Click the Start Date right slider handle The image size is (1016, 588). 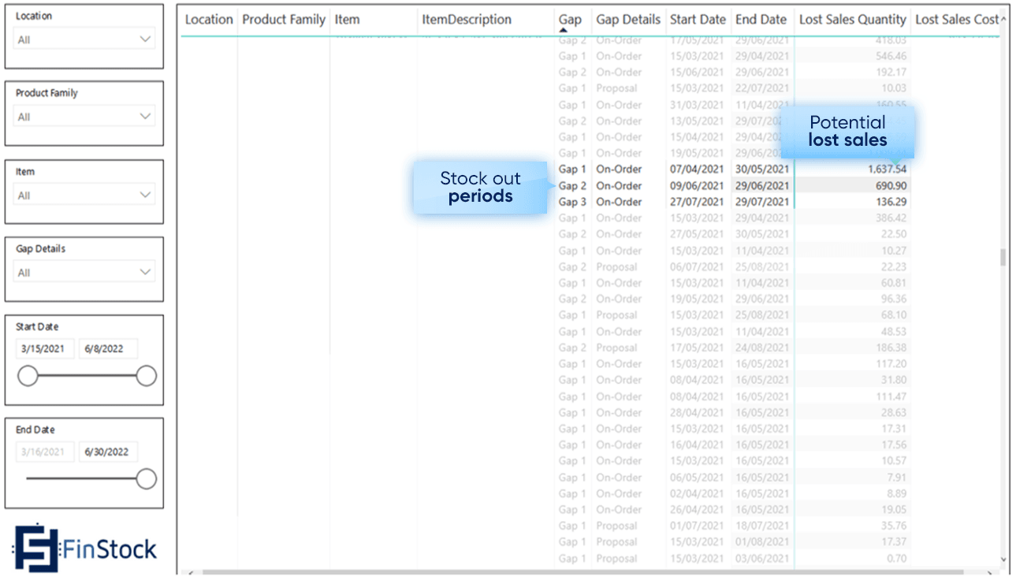(146, 376)
